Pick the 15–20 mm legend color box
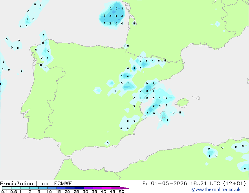 coord(61,188)
